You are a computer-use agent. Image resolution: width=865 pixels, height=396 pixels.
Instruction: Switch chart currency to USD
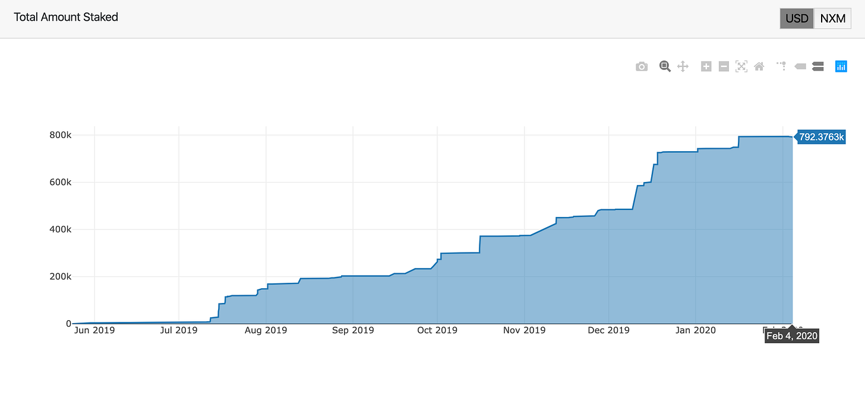pos(797,18)
